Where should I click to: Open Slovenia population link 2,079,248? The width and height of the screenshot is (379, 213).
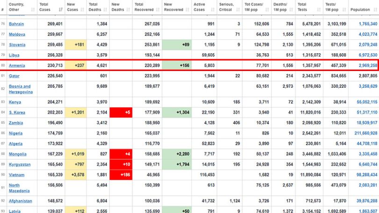click(368, 45)
